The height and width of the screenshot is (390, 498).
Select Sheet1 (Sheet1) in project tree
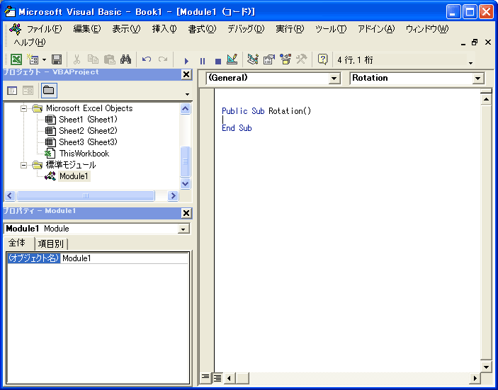[88, 120]
